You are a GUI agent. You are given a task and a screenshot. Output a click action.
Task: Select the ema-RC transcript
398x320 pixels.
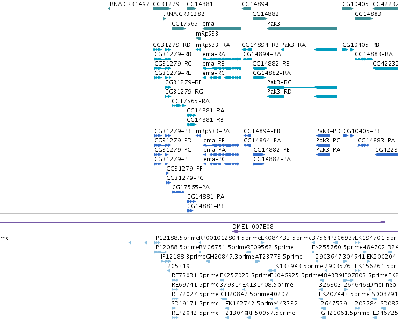point(222,78)
